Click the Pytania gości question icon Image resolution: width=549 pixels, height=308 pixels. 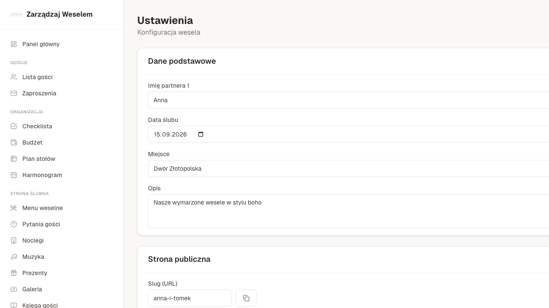coord(13,224)
